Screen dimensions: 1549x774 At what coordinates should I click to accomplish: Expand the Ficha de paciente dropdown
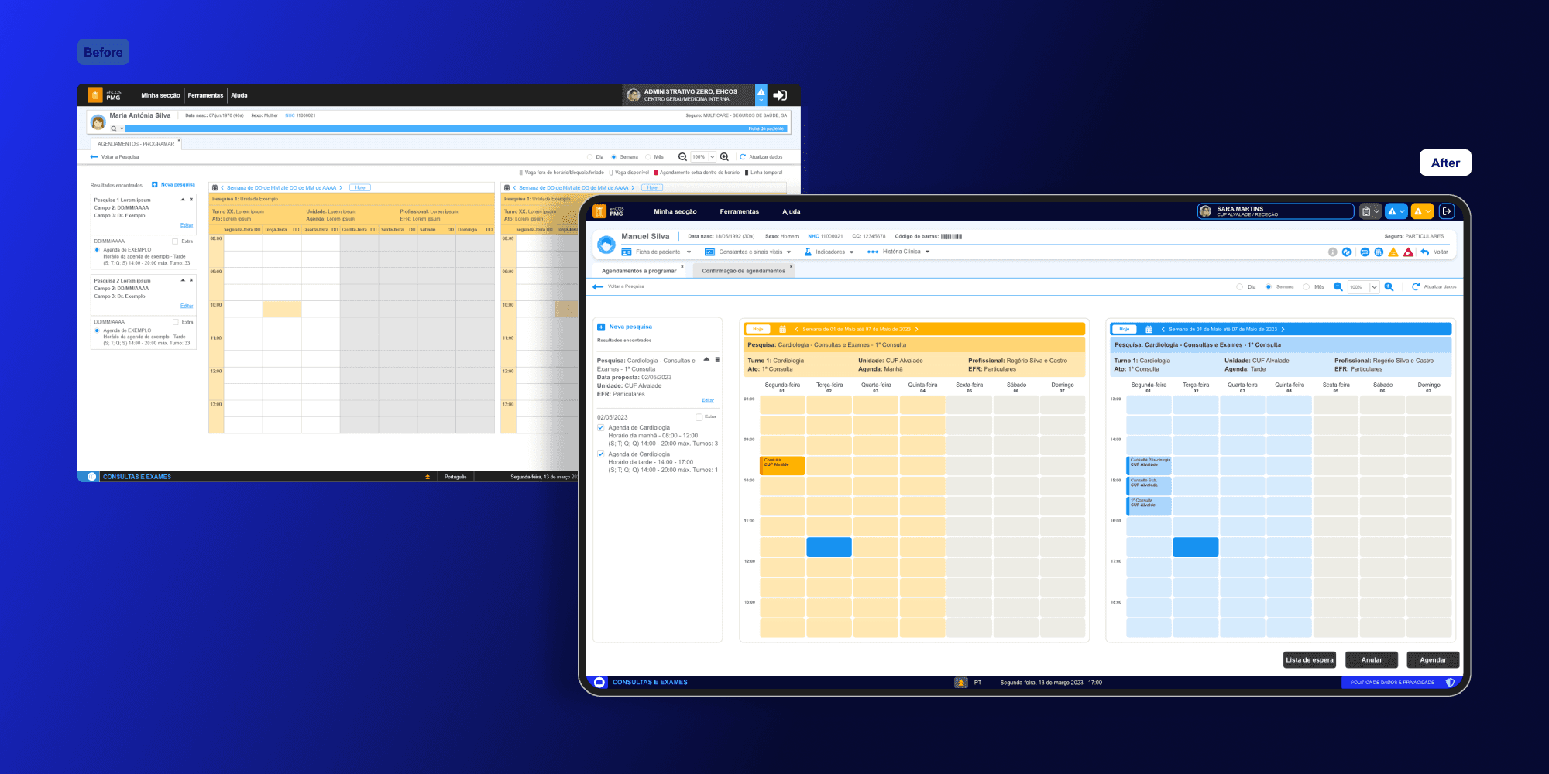click(689, 252)
